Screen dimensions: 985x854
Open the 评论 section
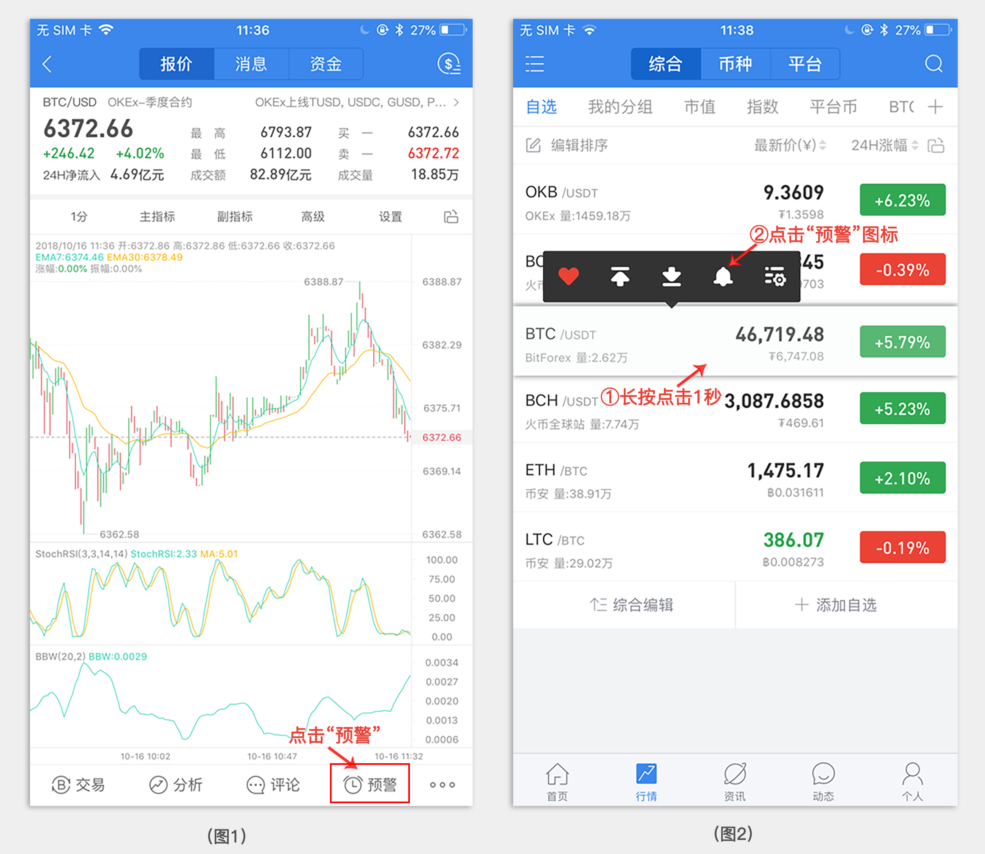click(x=273, y=784)
